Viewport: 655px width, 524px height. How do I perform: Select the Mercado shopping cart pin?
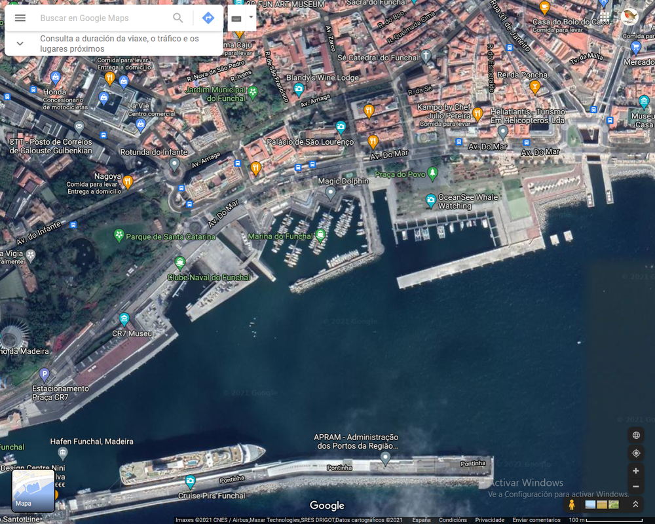(635, 48)
